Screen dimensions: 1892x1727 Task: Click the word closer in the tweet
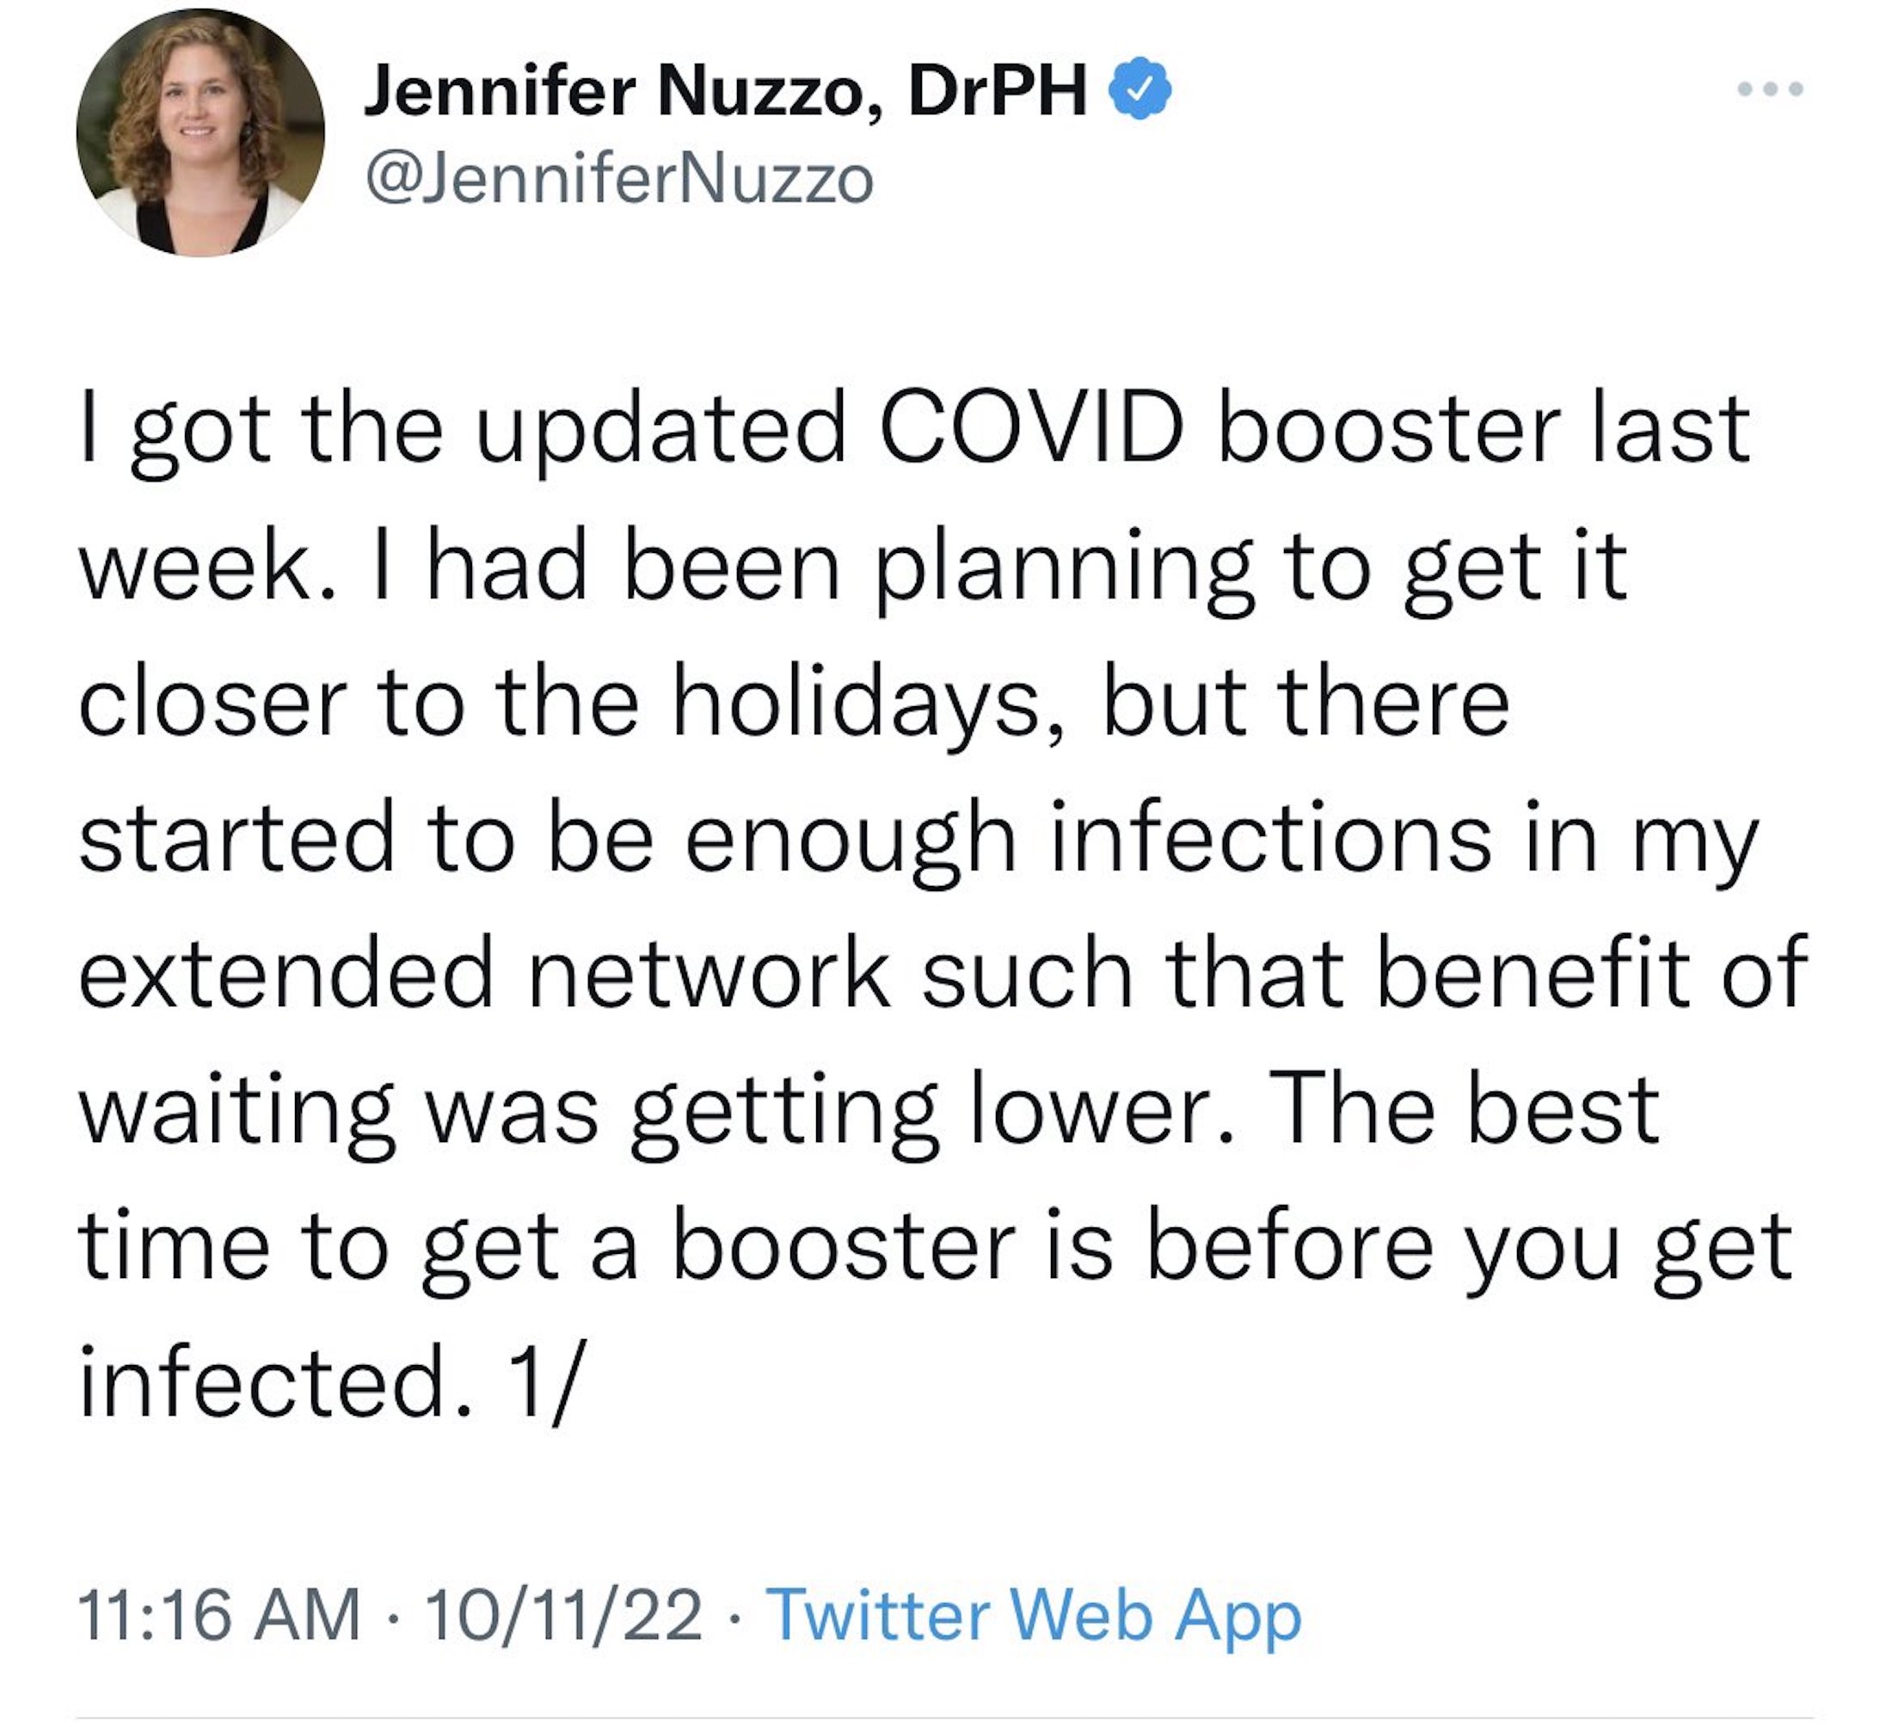[213, 702]
